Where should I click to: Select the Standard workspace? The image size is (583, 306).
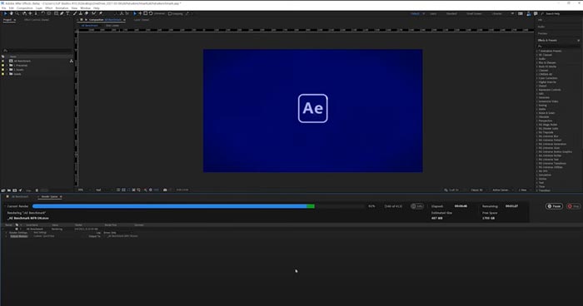pos(451,14)
